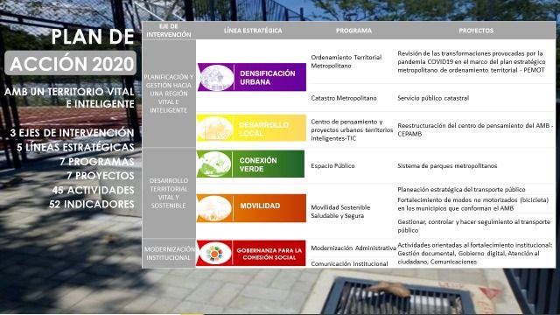
Task: Click the Conexión Verde green icon
Action: [214, 164]
